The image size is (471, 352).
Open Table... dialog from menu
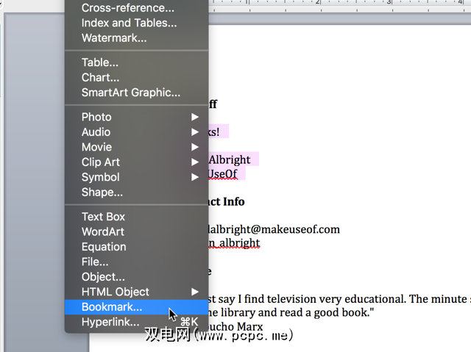[x=137, y=62]
